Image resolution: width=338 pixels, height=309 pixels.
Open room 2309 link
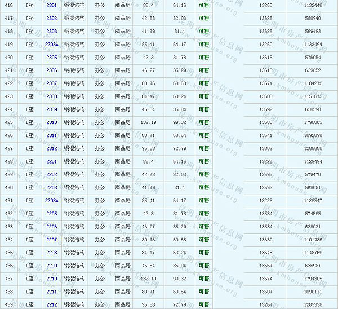click(51, 109)
